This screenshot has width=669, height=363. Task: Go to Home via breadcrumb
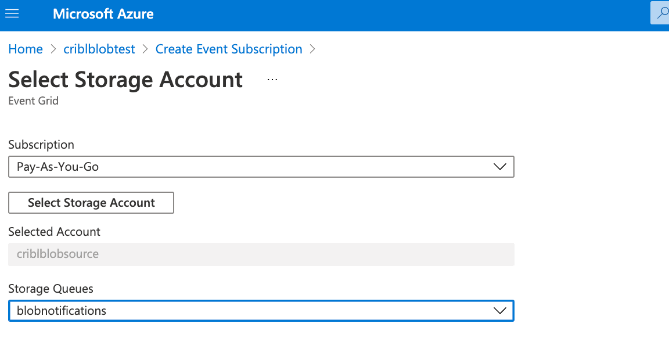(26, 49)
